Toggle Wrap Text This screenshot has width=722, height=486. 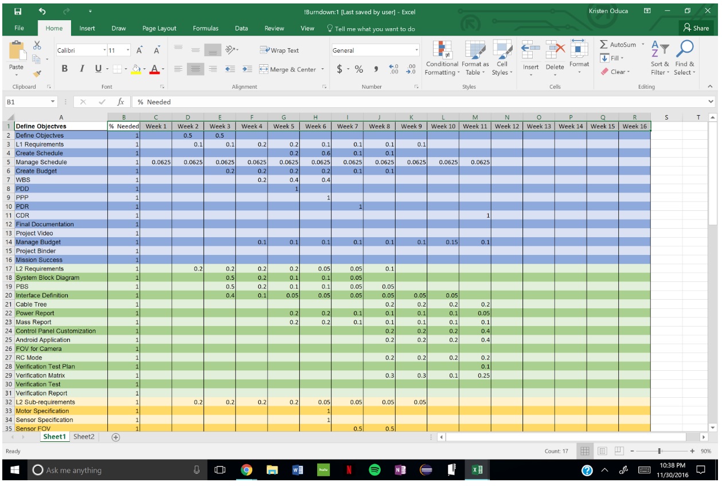279,50
